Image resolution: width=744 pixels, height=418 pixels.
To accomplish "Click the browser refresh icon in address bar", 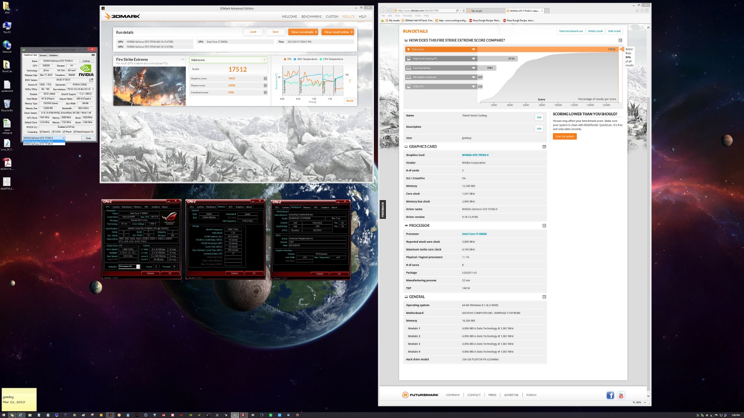I will (x=464, y=10).
